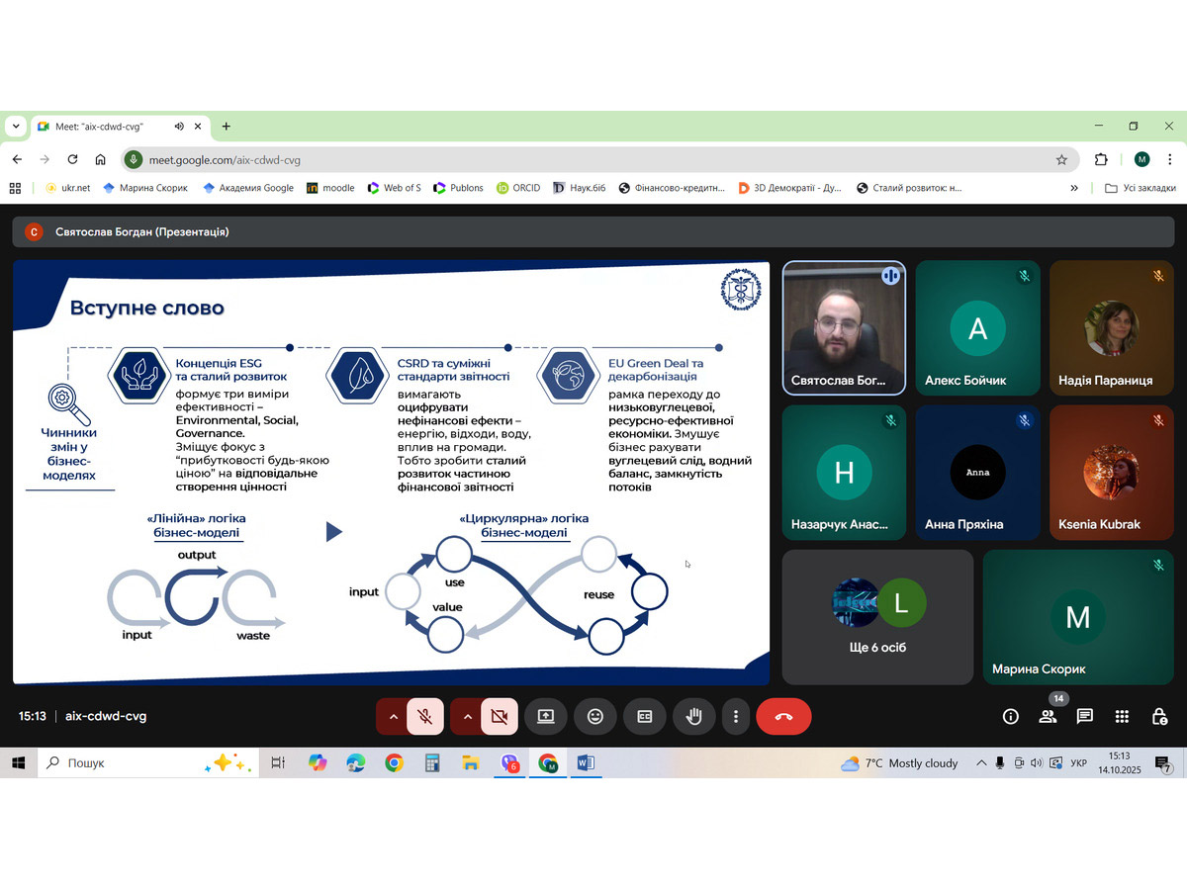
Task: Click the present screen icon
Action: pos(546,717)
